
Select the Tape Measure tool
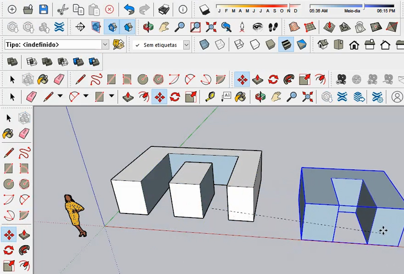[x=210, y=97]
